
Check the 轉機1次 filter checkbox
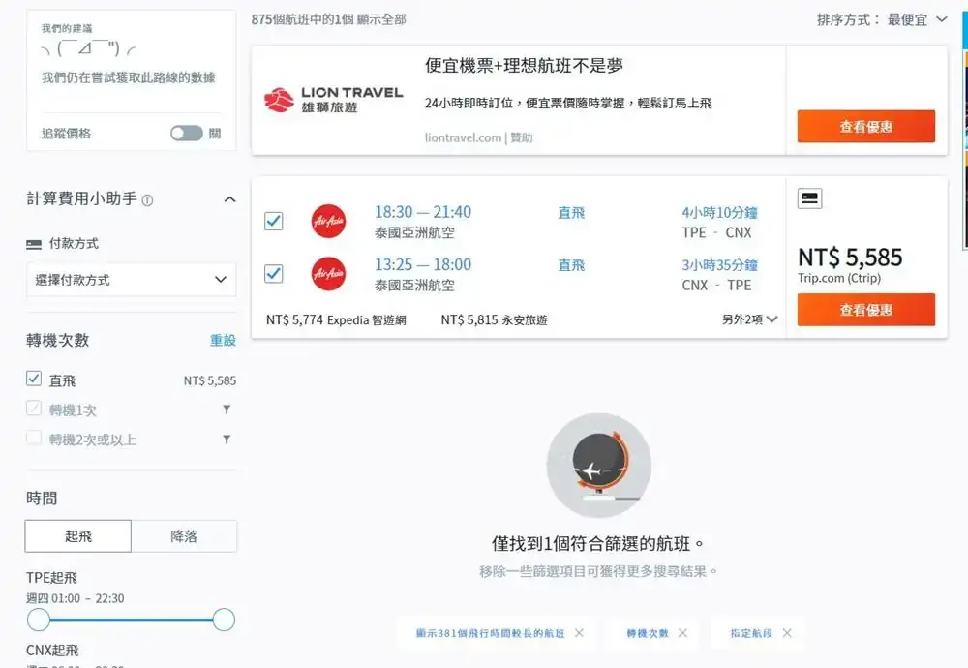click(x=34, y=409)
